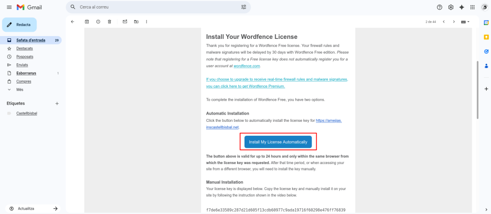
Task: Report this message as spam
Action: click(x=98, y=22)
